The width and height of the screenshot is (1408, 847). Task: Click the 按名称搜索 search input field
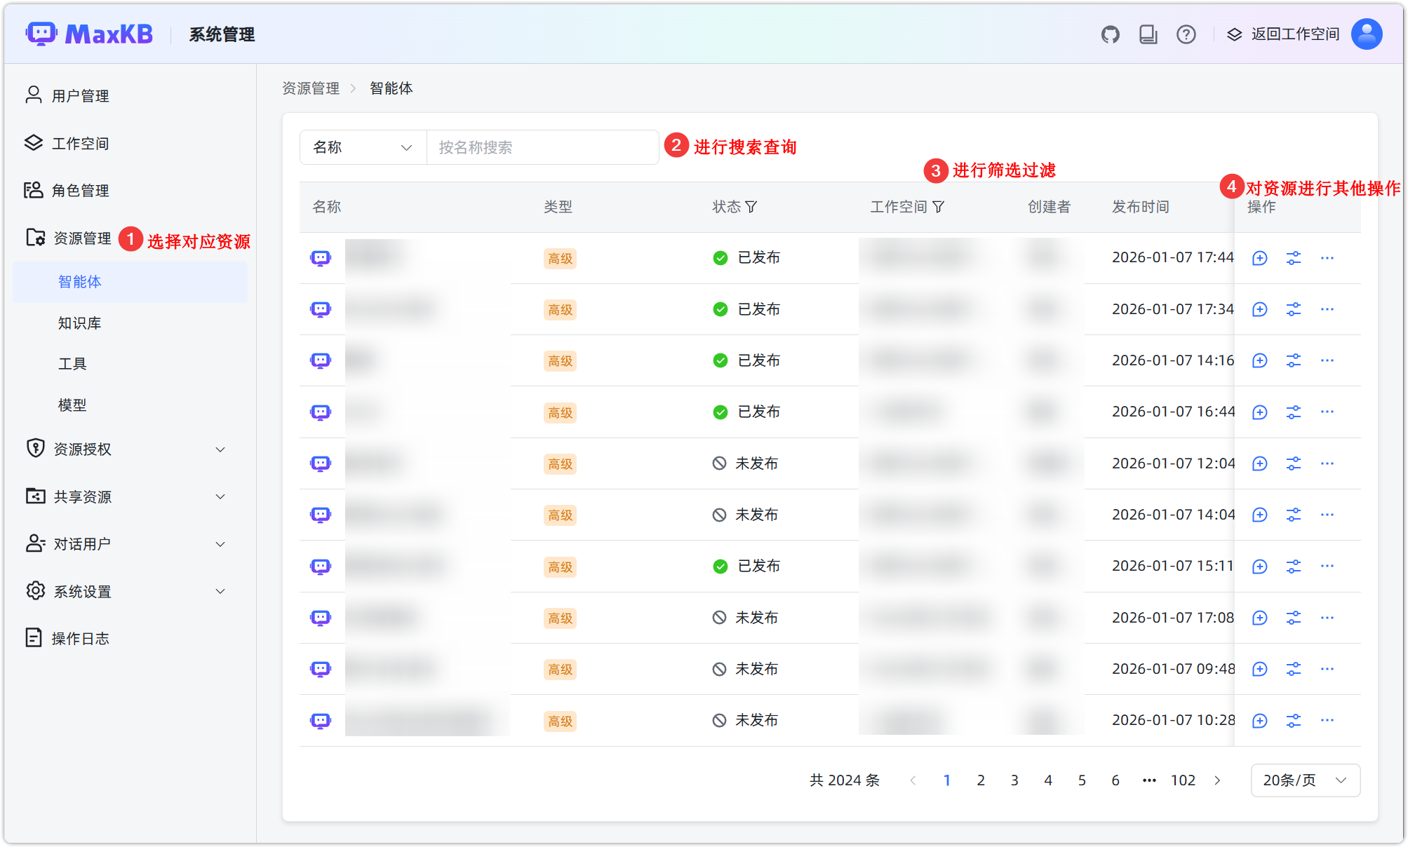click(542, 147)
